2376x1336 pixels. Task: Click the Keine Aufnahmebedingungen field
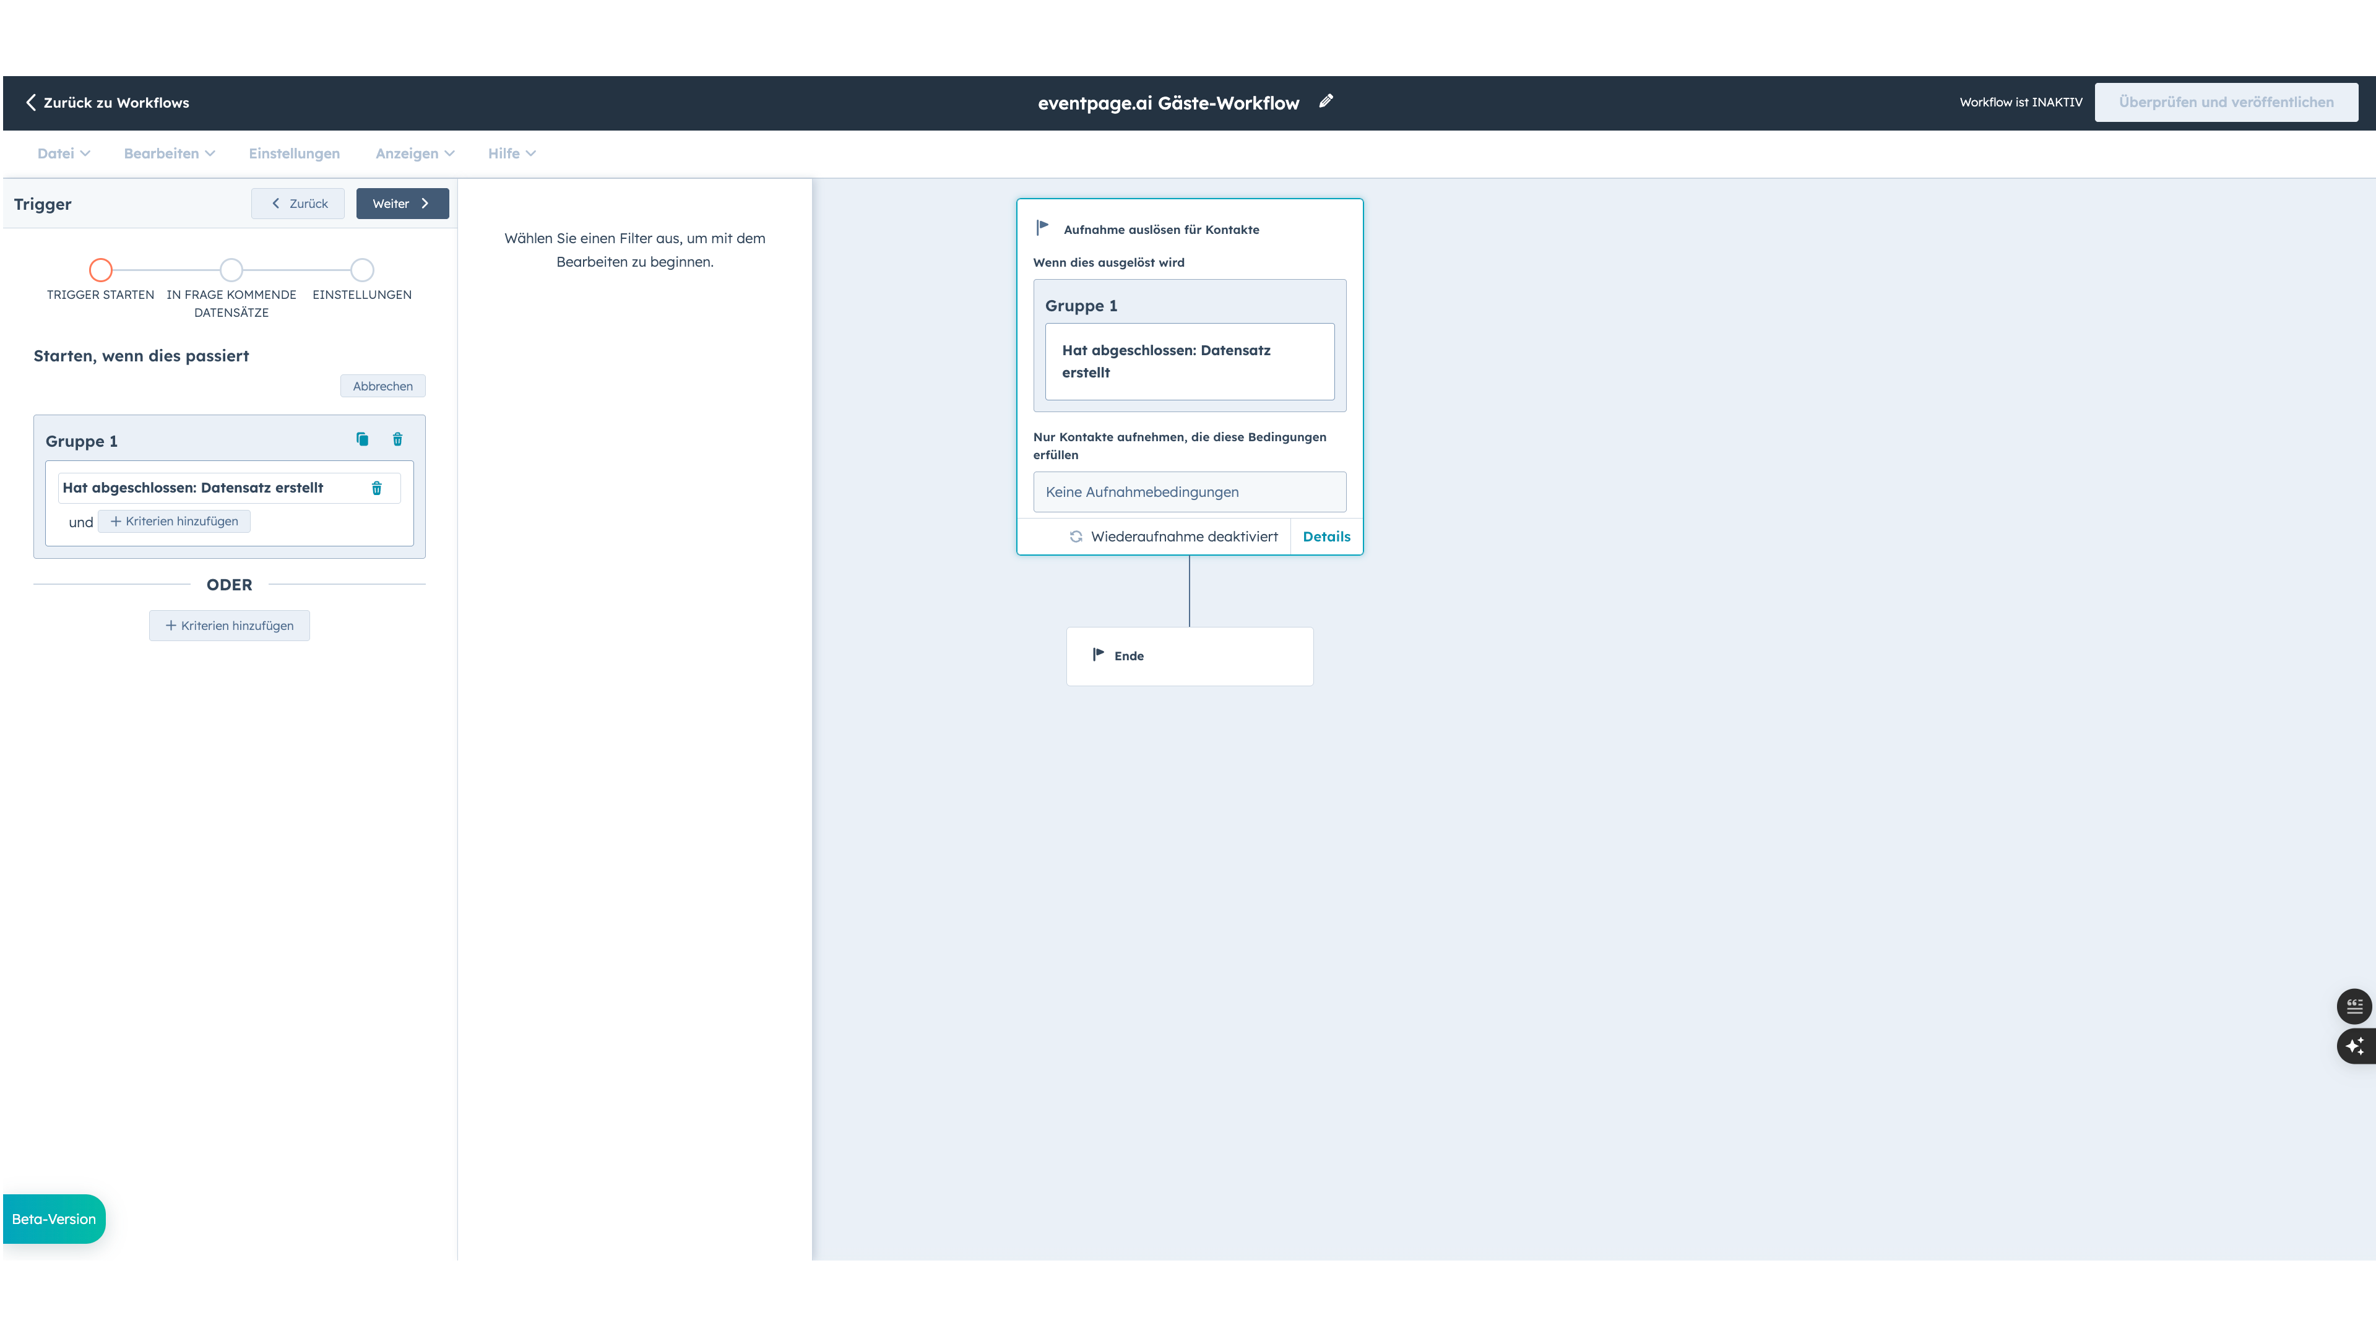pyautogui.click(x=1189, y=491)
